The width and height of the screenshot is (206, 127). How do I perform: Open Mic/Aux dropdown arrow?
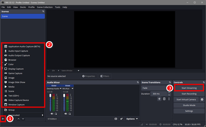point(72,89)
